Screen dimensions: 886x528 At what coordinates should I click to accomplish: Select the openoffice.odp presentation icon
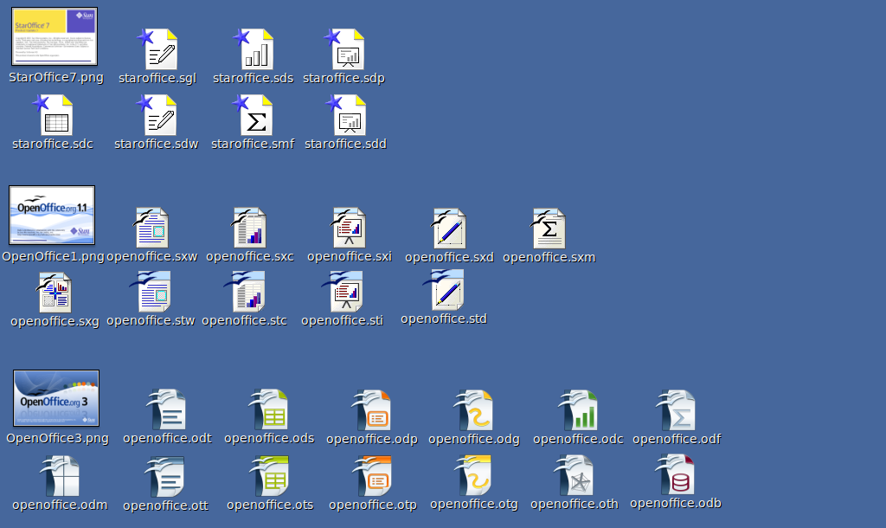point(372,410)
